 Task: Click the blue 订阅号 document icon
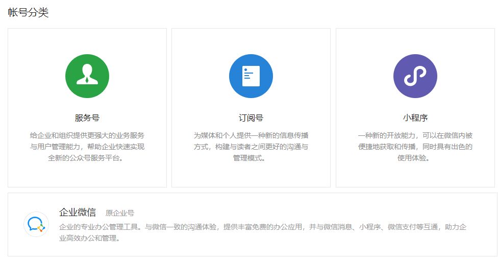(251, 76)
